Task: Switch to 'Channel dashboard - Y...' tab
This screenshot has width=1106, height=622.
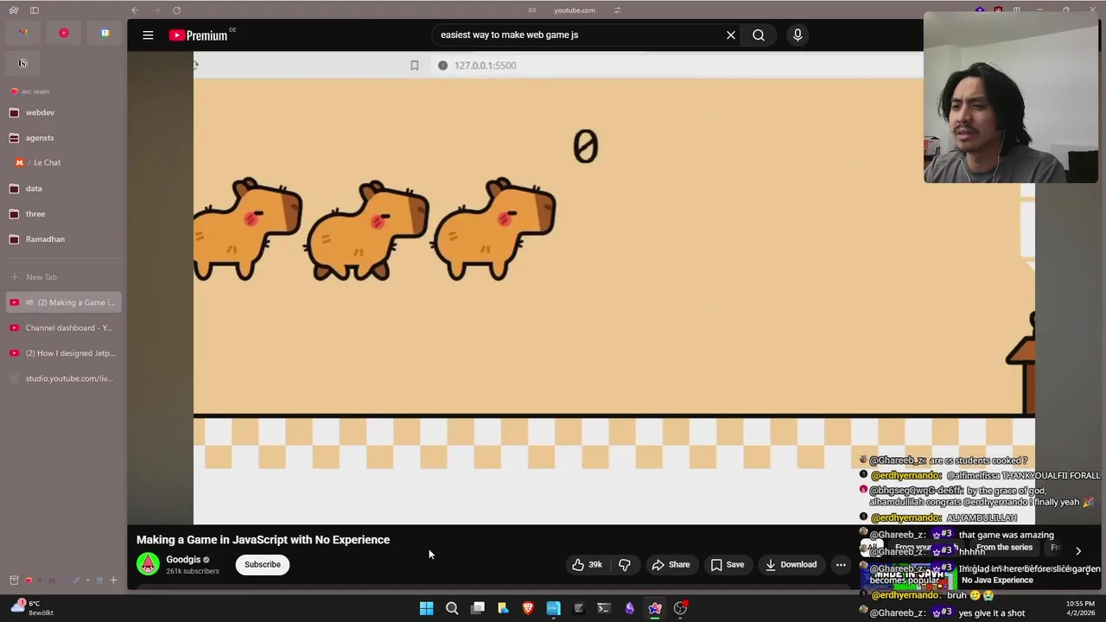Action: [x=62, y=328]
